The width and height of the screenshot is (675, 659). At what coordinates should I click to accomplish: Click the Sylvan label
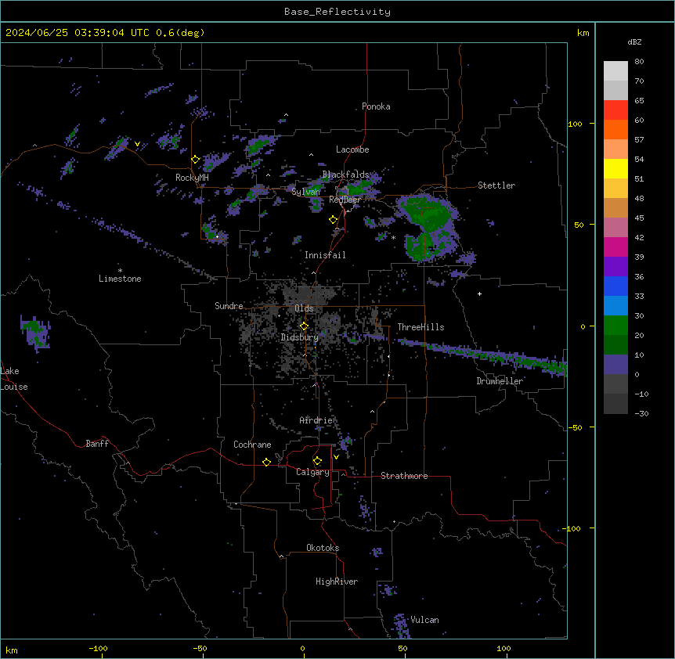pos(305,192)
